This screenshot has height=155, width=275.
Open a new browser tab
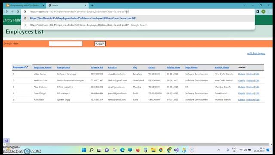click(92, 6)
